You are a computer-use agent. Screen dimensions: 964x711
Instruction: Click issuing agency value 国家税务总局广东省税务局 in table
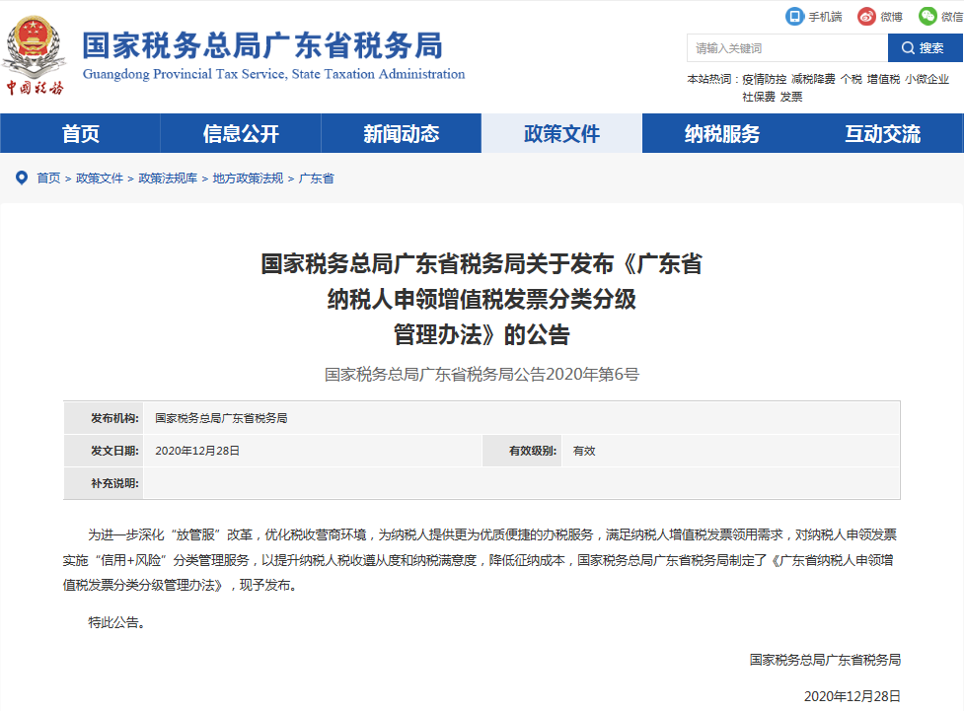point(221,418)
